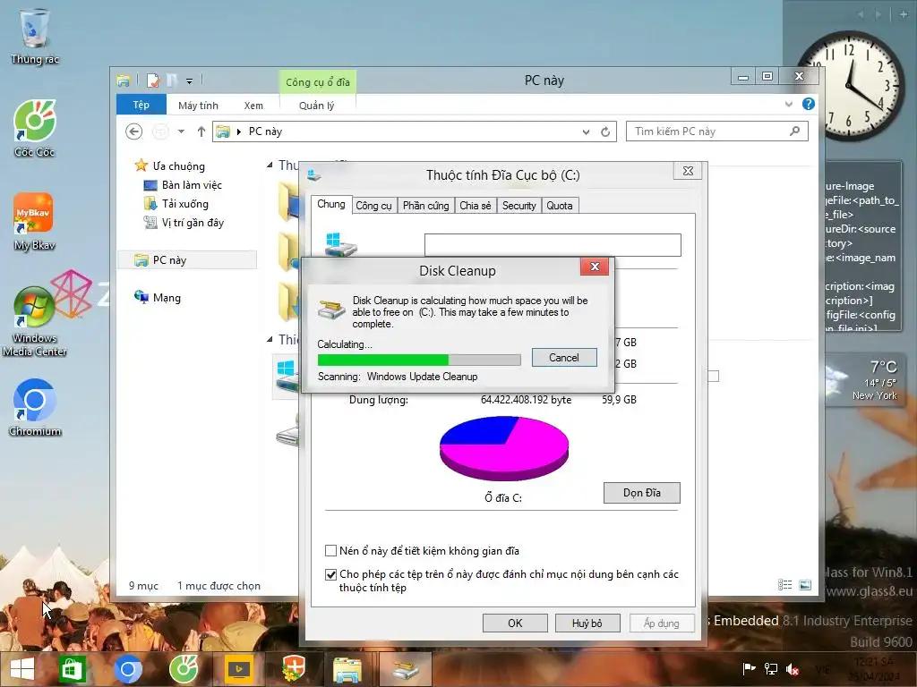This screenshot has height=687, width=917.
Task: Click the Action Center flag tray icon
Action: pos(749,669)
